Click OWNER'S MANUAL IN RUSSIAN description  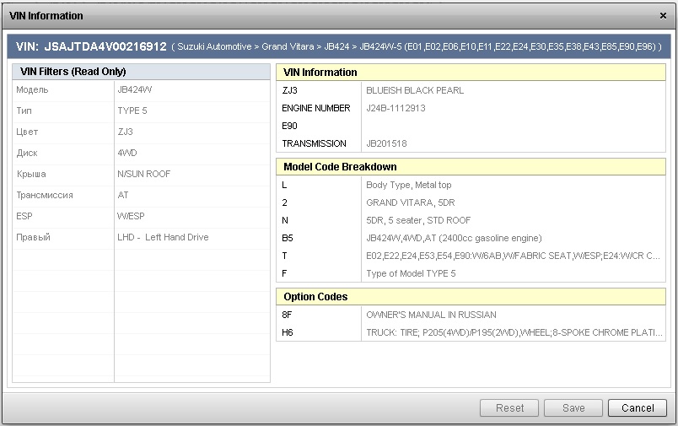(x=431, y=315)
